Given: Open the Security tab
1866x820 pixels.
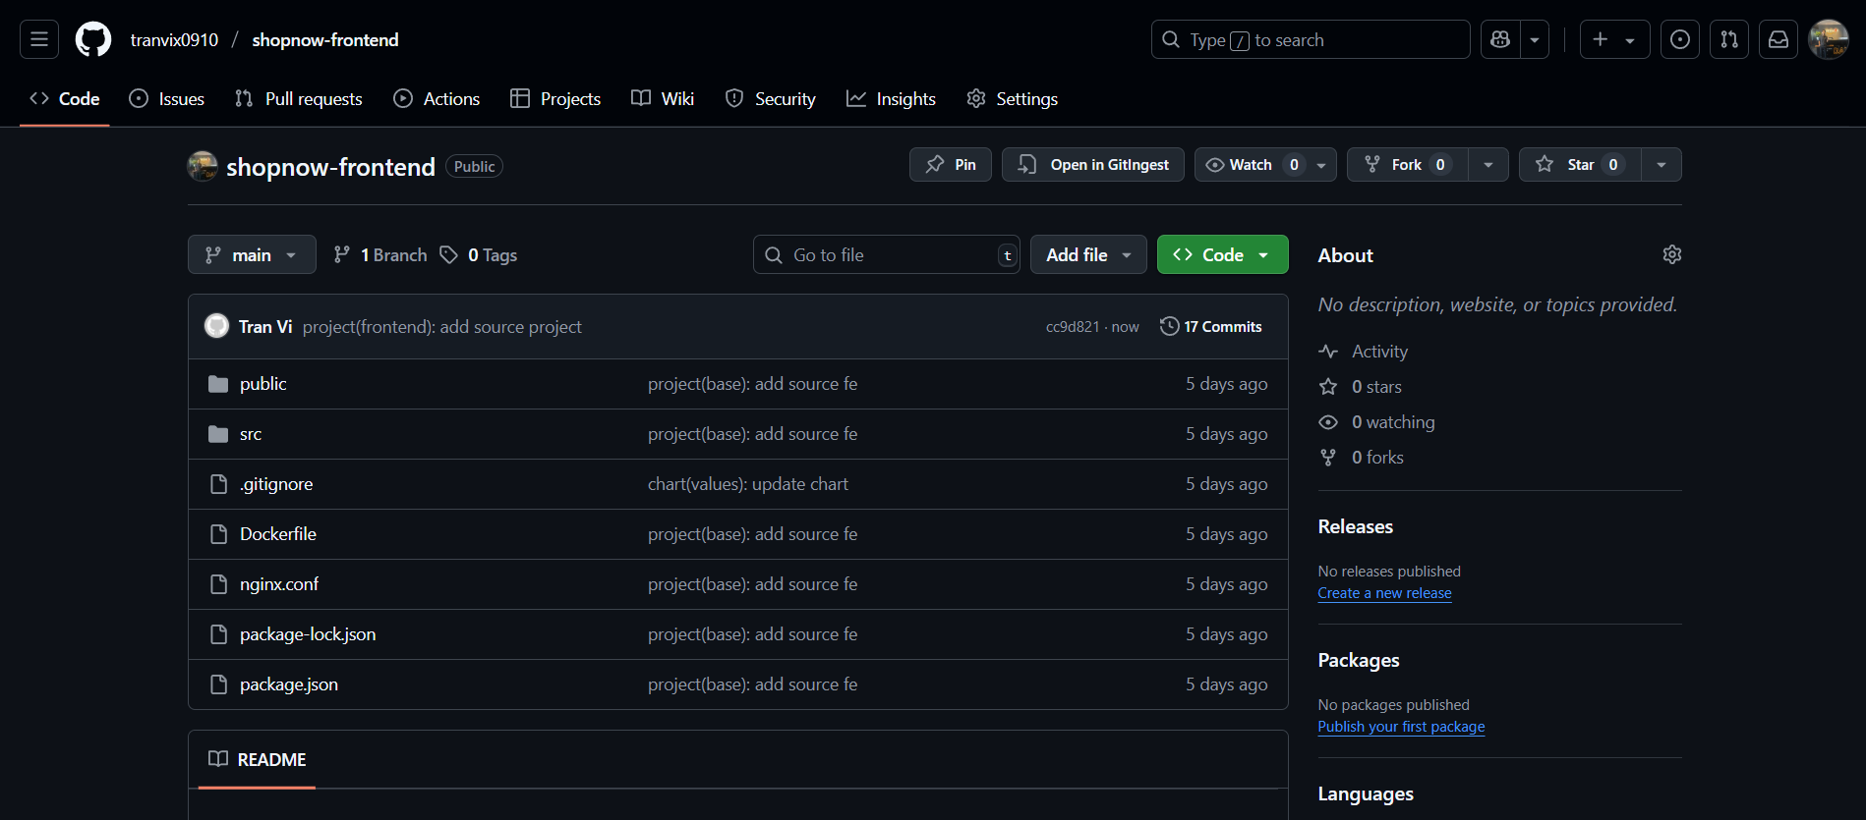Looking at the screenshot, I should point(771,99).
